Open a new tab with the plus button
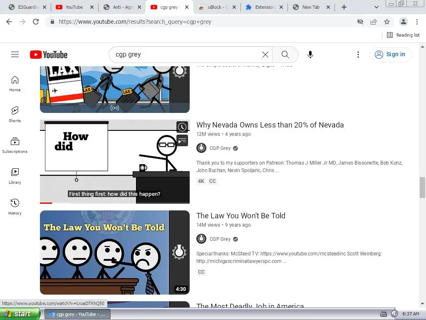 344,7
